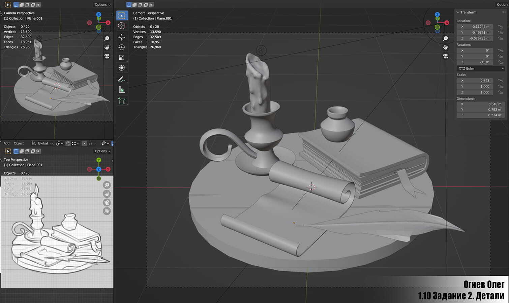Choose the Scale tool
Viewport: 509px width, 303px height.
(122, 58)
